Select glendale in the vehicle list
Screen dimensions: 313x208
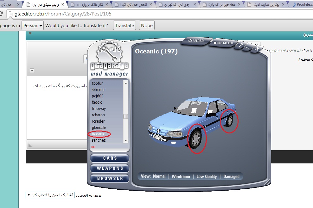99,127
